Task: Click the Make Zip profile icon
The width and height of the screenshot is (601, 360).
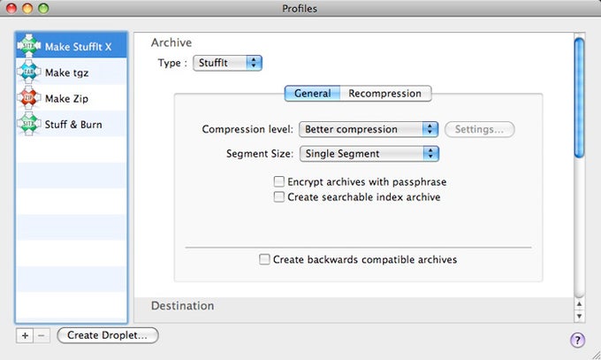Action: click(x=29, y=98)
